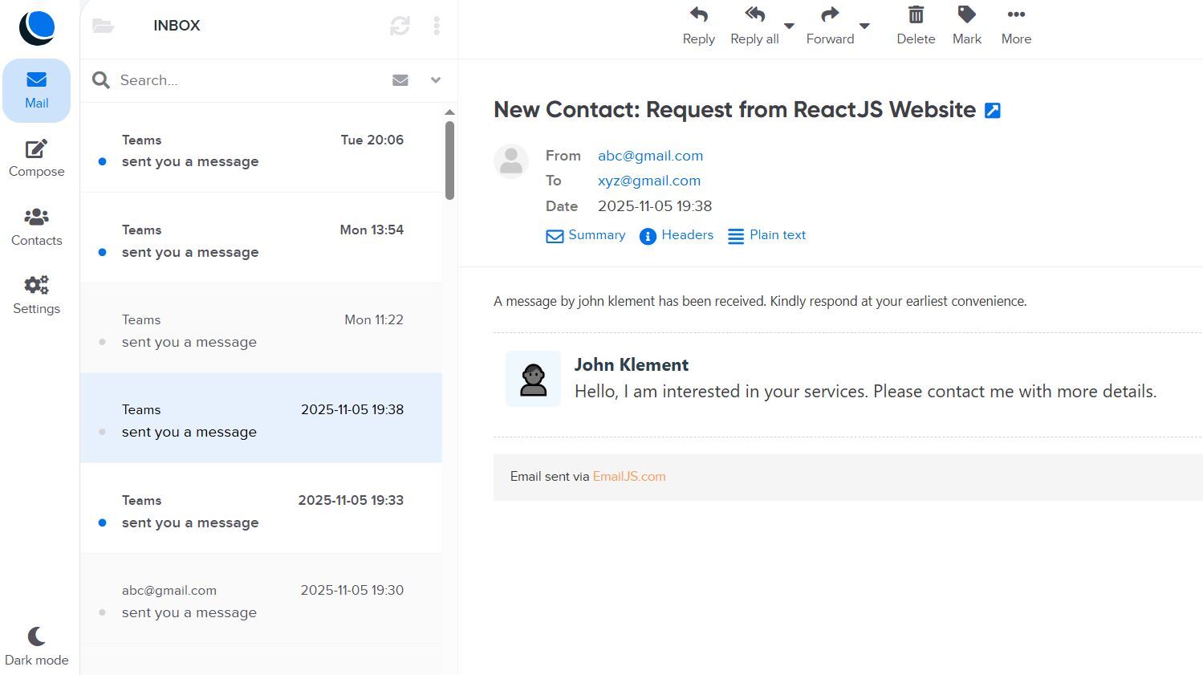Toggle unread dot on Tue 20:06 message
Screen dimensions: 1203x675
[102, 161]
